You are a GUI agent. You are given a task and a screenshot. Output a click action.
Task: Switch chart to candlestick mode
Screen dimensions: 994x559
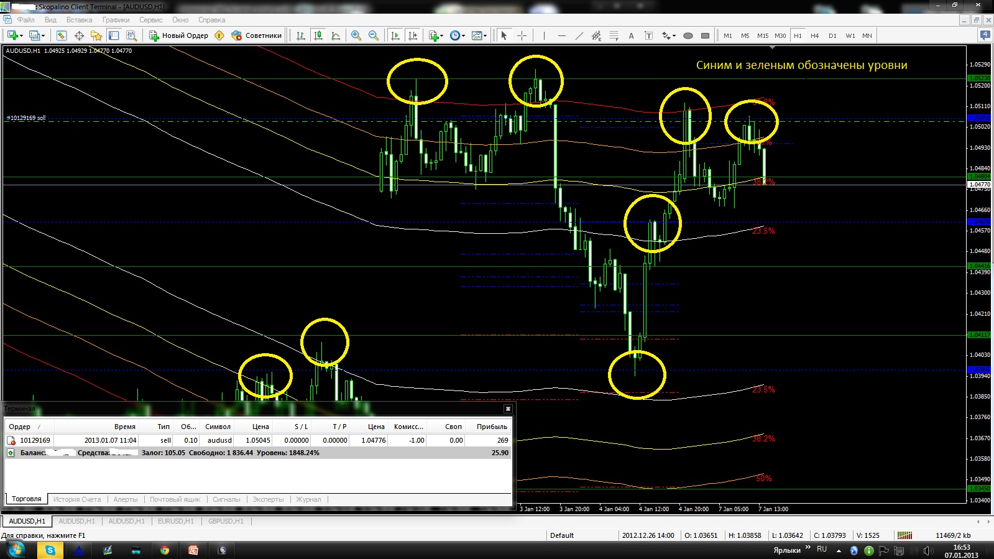[318, 35]
